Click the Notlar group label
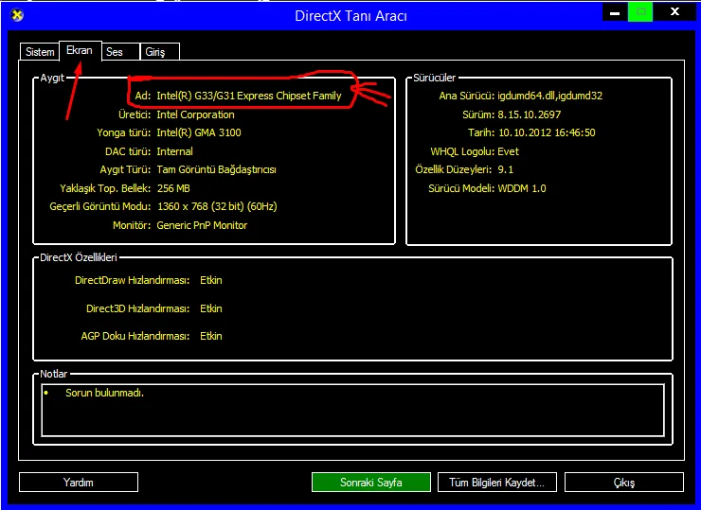Image resolution: width=701 pixels, height=510 pixels. point(54,374)
